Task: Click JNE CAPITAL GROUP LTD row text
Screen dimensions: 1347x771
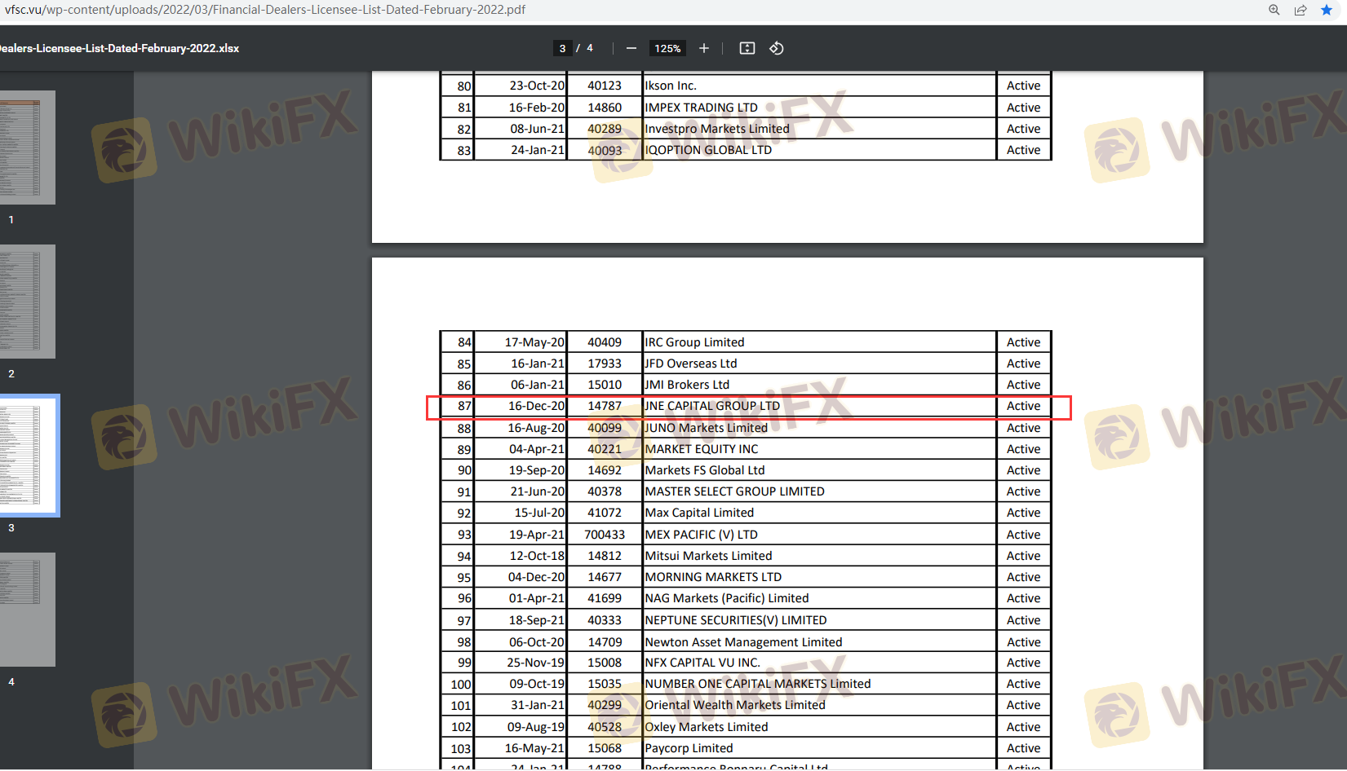Action: [x=712, y=406]
